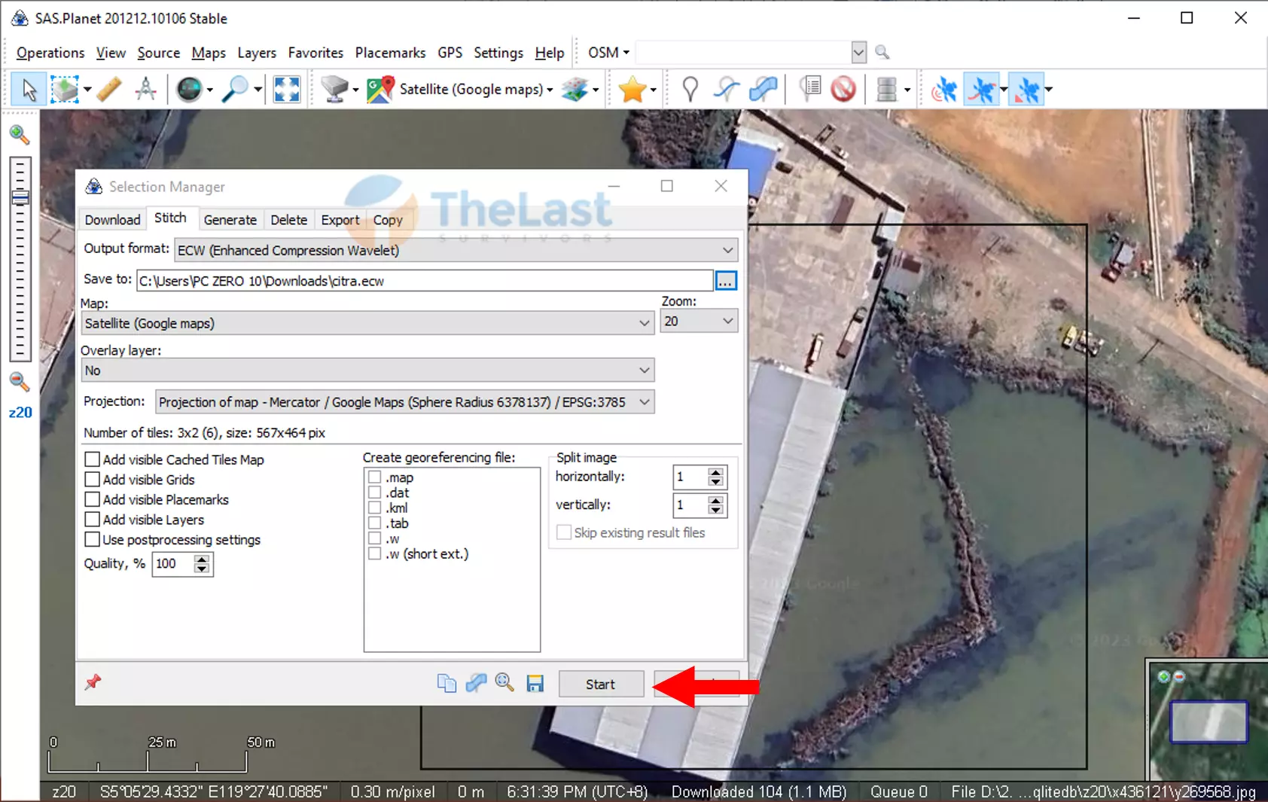Open the magnifier go-to tool
This screenshot has height=802, width=1268.
coord(236,90)
